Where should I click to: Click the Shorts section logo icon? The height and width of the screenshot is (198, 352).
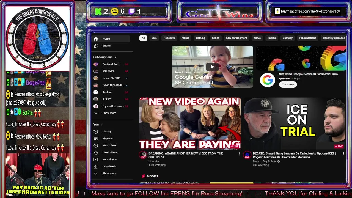tap(143, 176)
